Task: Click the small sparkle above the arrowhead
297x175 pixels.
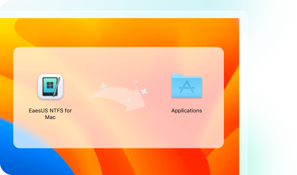Action: coord(137,82)
